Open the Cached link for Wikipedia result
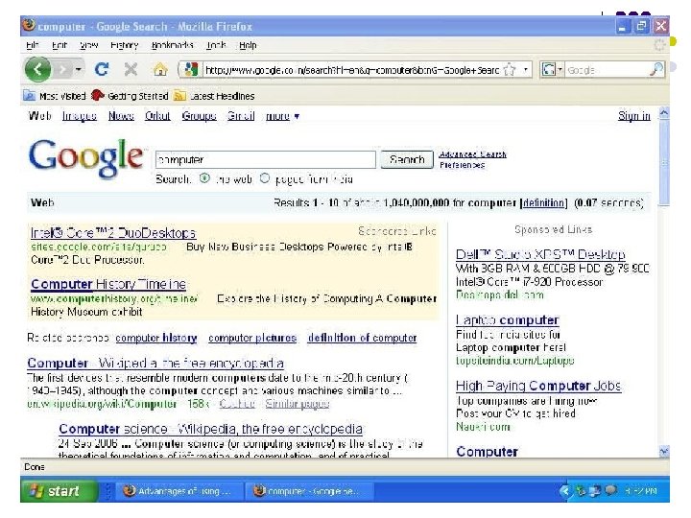 pyautogui.click(x=237, y=404)
